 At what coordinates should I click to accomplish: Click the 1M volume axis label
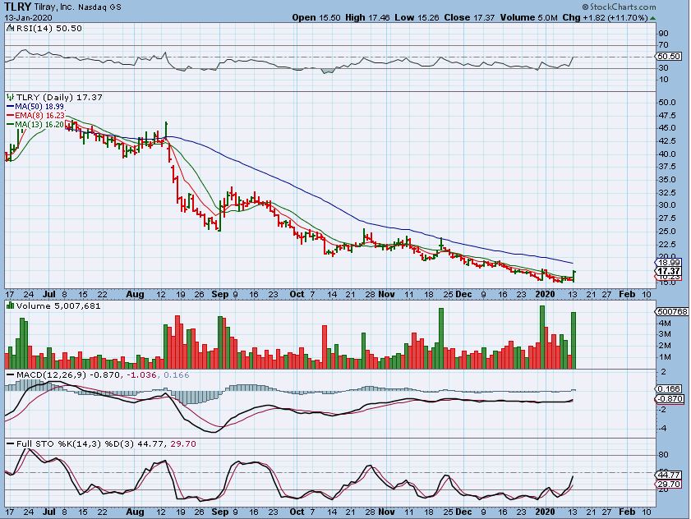tap(665, 357)
